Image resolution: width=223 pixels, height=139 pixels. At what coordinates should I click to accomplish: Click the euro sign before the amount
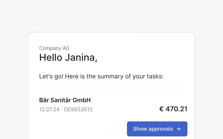point(161,109)
